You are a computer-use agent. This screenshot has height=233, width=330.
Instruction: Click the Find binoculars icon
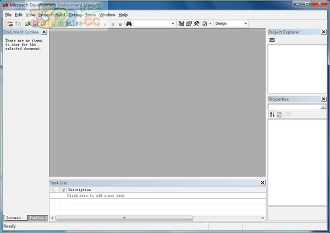click(129, 24)
